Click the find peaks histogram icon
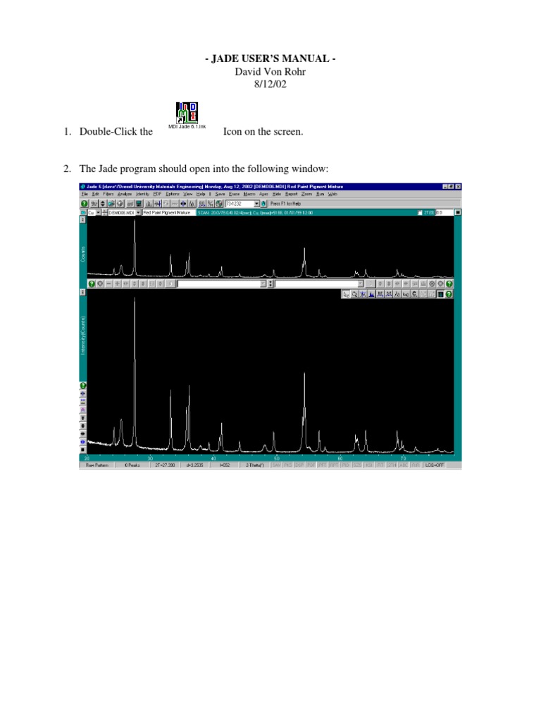Image resolution: width=541 pixels, height=722 pixels. [149, 204]
